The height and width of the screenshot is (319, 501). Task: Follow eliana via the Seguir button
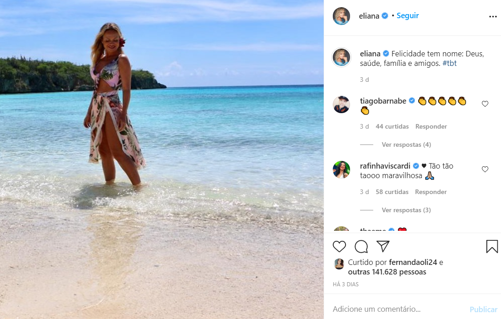click(407, 15)
